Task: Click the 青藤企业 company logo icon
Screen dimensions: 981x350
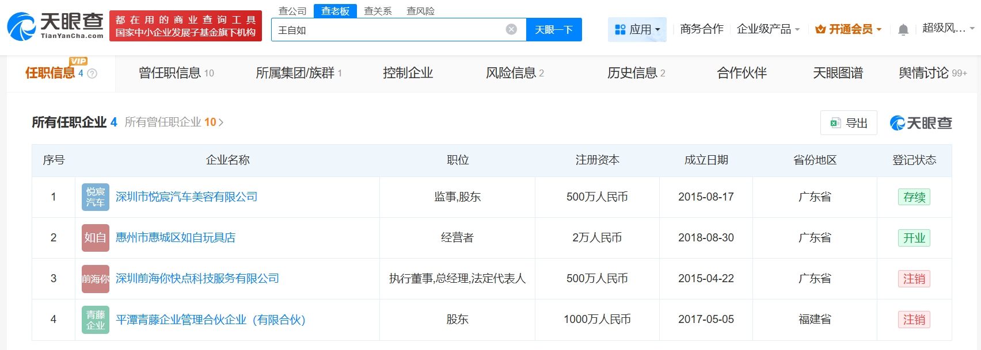Action: (x=95, y=320)
